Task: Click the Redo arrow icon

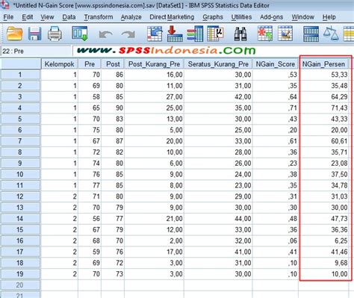Action: (x=128, y=34)
